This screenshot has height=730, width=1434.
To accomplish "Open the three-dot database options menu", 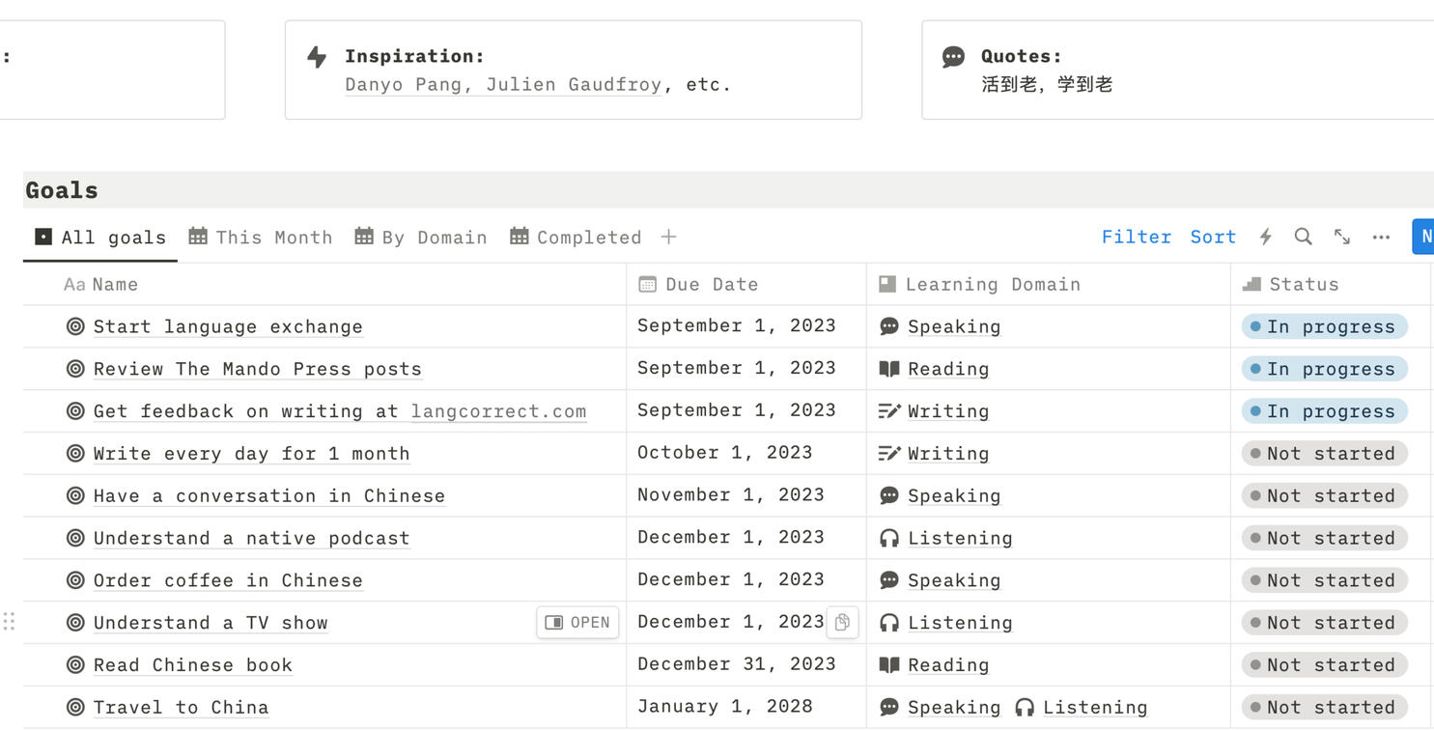I will click(x=1381, y=237).
